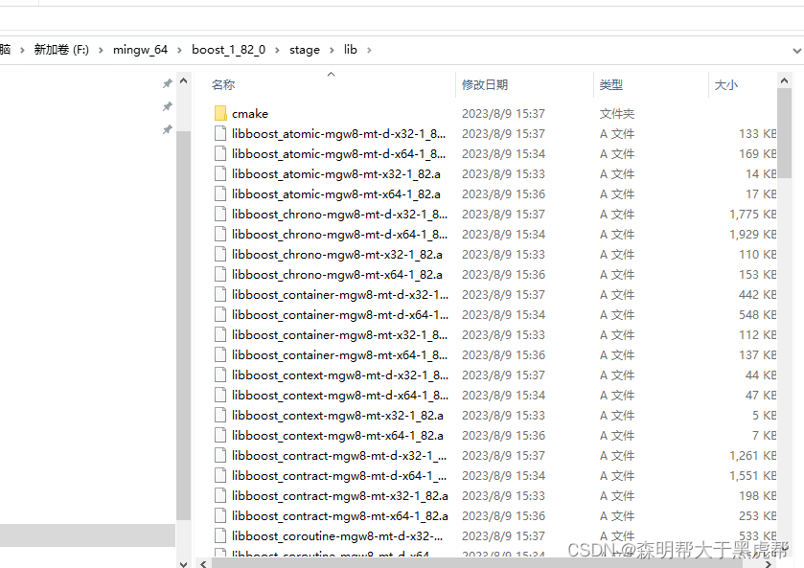Expand chevron after boost_1_82_0 breadcrumb

(277, 50)
